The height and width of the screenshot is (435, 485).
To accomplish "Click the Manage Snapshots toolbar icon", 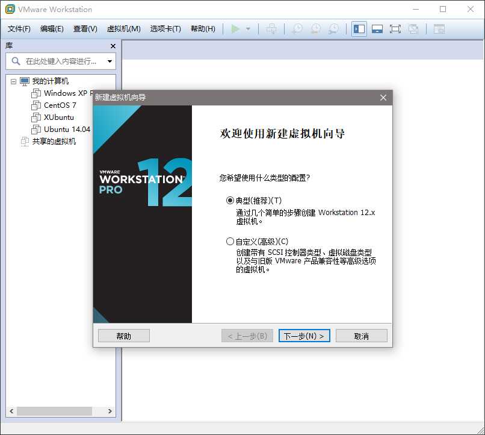I will coord(333,29).
